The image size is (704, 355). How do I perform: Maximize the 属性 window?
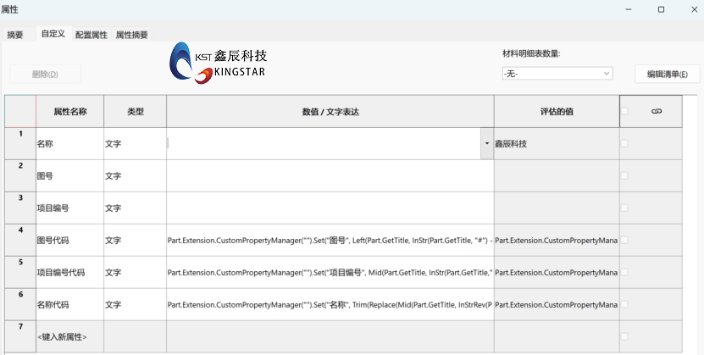tap(661, 9)
